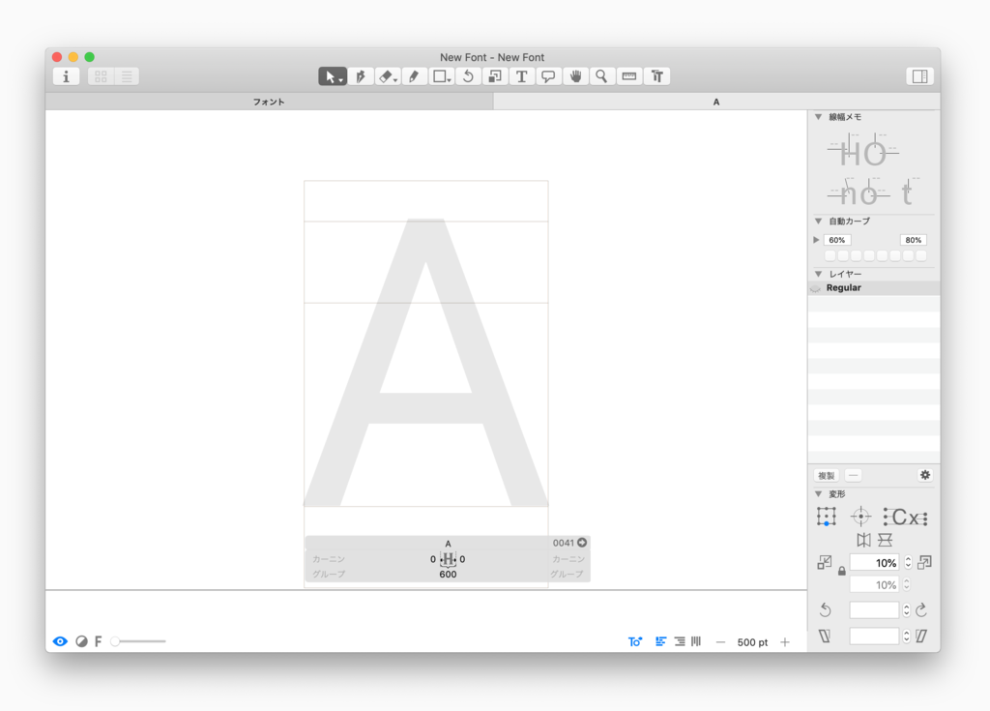Viewport: 990px width, 711px height.
Task: Rotate counterclockwise with left arrow icon
Action: point(826,609)
